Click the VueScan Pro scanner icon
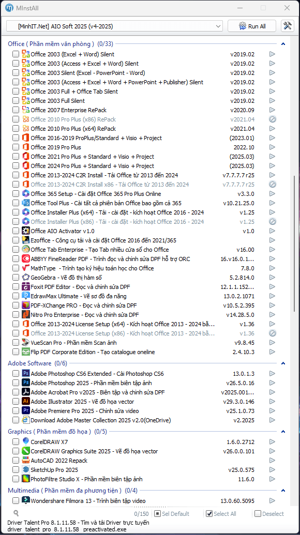This screenshot has height=535, width=300. pos(26,342)
